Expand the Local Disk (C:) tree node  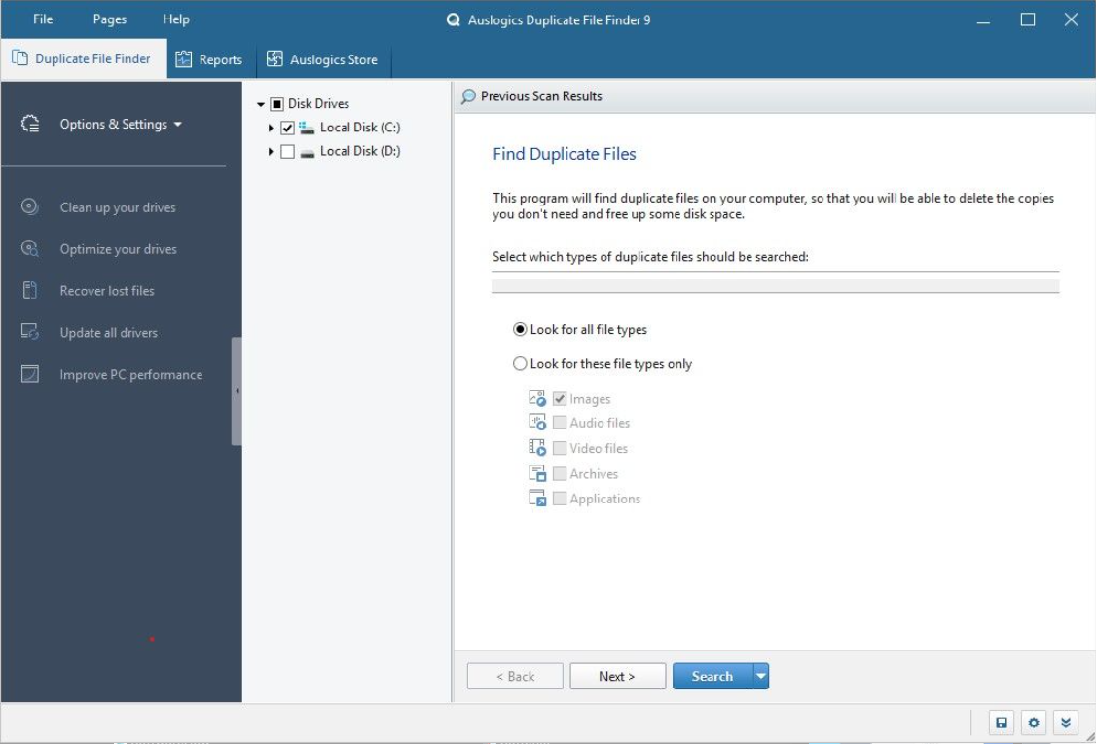(x=271, y=127)
